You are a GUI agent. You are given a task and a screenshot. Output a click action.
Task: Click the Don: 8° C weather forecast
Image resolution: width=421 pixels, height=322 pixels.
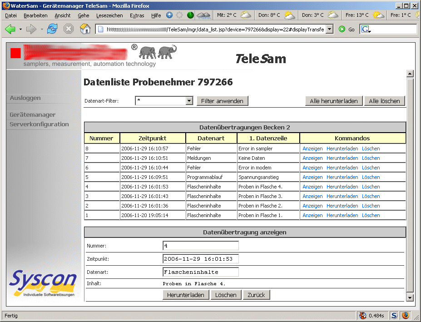point(277,15)
